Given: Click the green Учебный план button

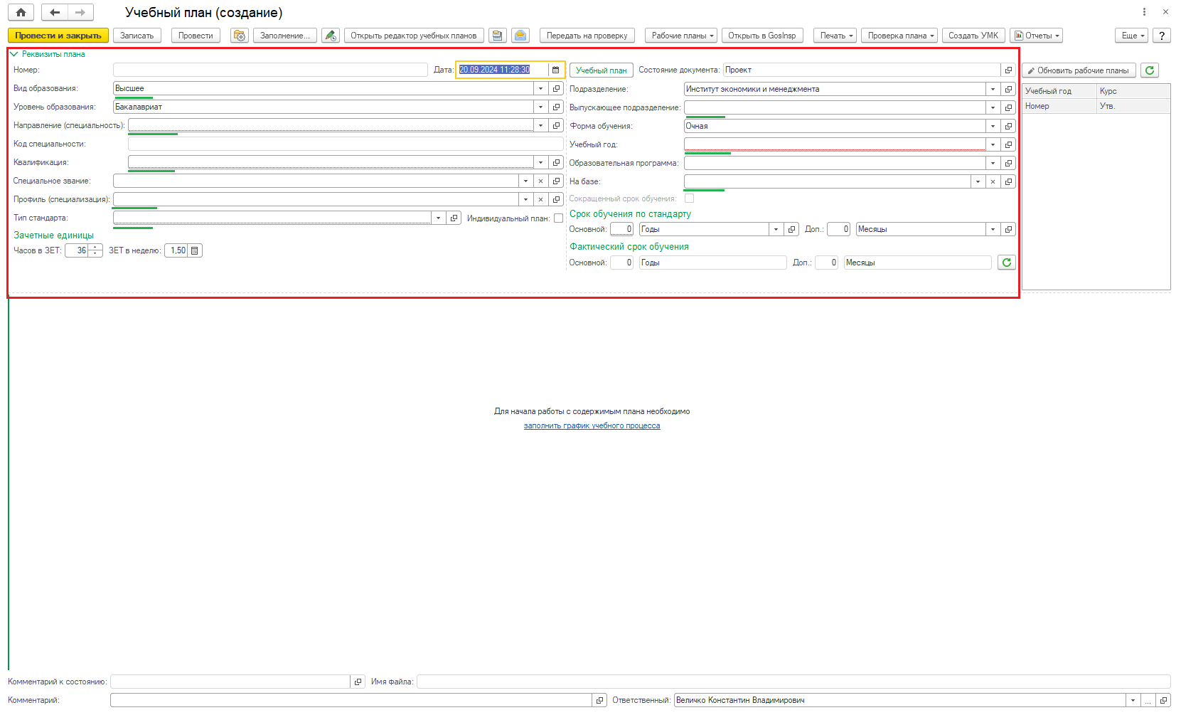Looking at the screenshot, I should pyautogui.click(x=602, y=70).
